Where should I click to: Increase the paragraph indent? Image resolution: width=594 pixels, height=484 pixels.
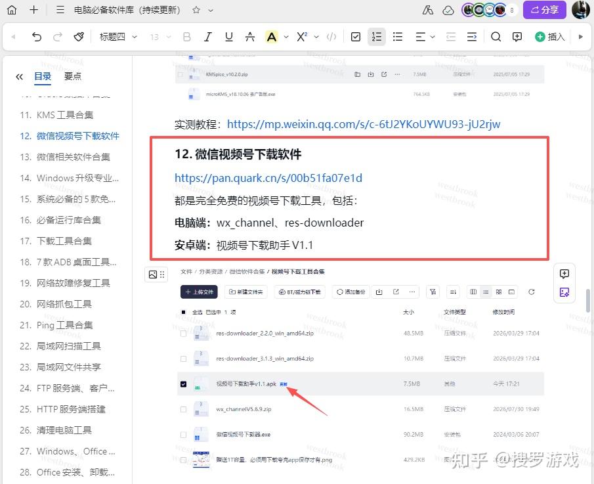[x=472, y=37]
